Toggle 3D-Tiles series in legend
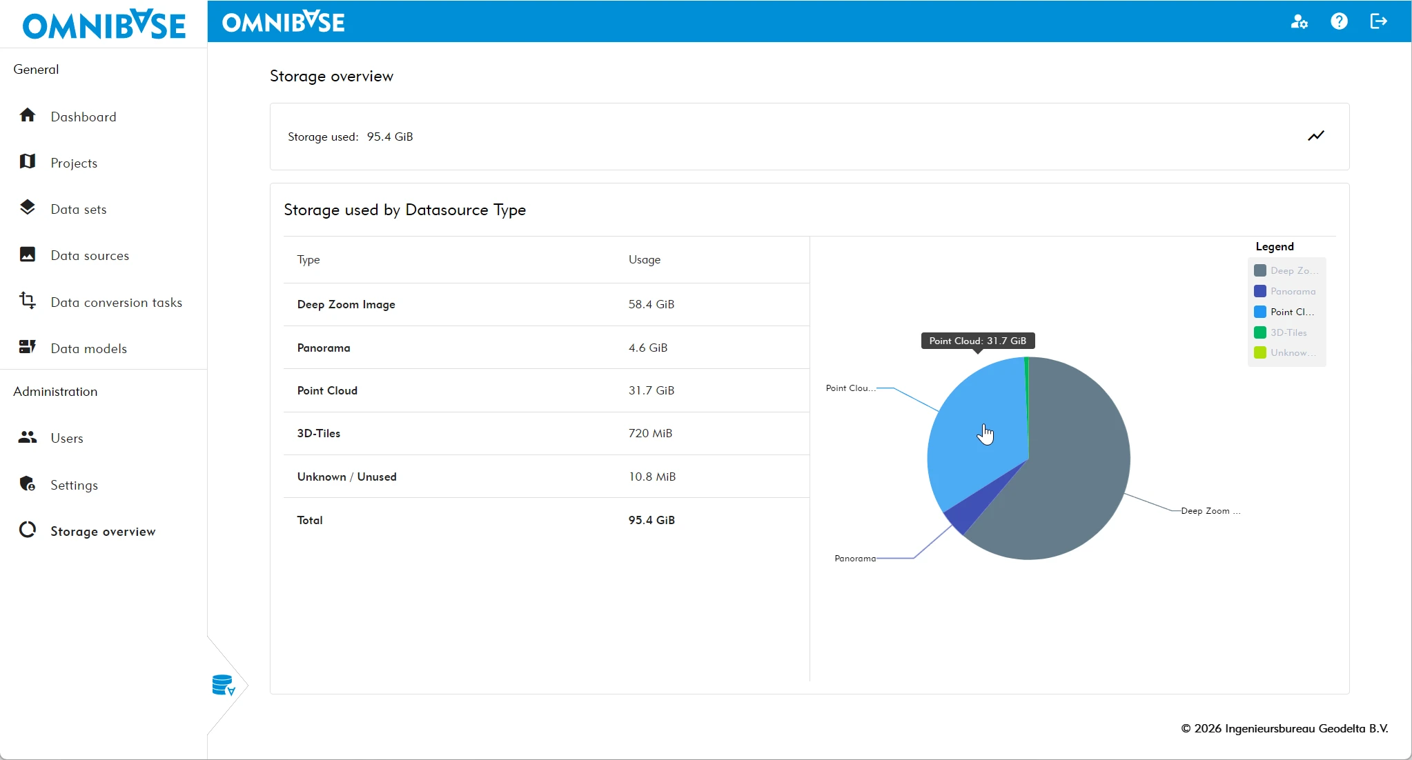 1288,332
